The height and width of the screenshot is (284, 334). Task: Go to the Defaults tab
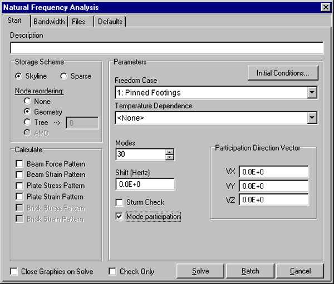109,22
